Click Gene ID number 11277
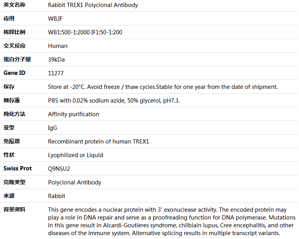The width and height of the screenshot is (299, 239). (x=56, y=73)
